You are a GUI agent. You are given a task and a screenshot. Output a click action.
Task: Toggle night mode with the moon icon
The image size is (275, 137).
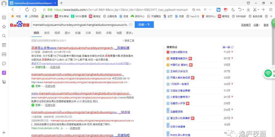point(233,10)
